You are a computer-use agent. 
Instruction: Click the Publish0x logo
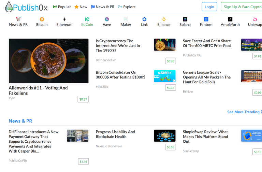click(26, 7)
